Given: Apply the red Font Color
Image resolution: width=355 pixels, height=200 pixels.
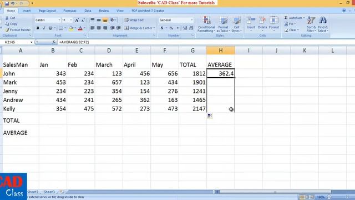Looking at the screenshot, I should click(80, 28).
